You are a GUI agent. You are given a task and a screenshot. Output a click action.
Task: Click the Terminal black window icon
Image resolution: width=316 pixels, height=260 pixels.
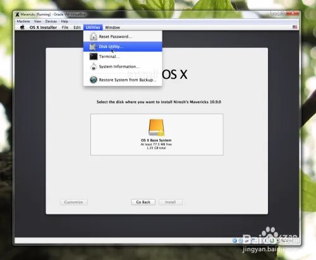tap(94, 56)
